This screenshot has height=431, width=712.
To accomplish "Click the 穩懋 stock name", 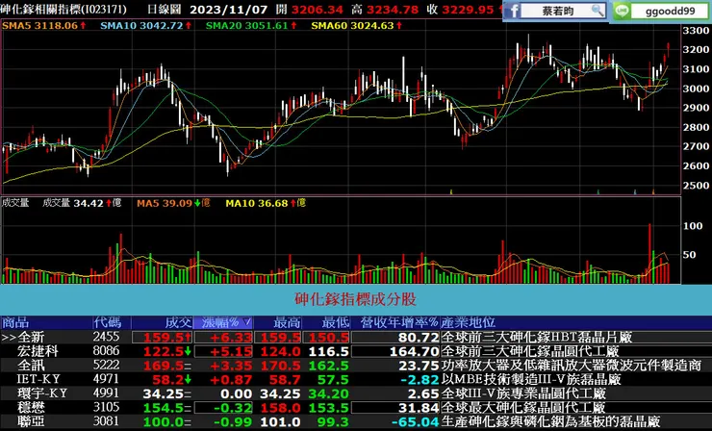I will (31, 408).
